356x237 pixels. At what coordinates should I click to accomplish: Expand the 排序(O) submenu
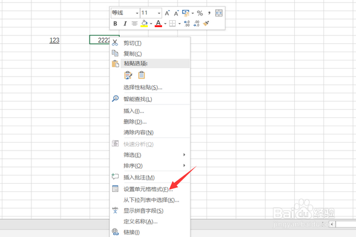point(150,166)
